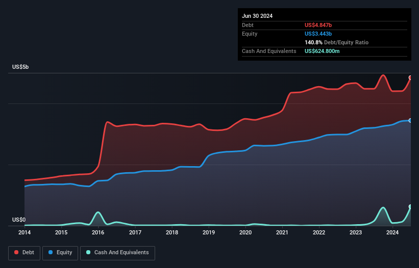Click the US$4.847b debt value

click(318, 25)
